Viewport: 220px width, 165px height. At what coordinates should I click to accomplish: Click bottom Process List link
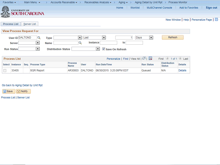click(x=8, y=97)
